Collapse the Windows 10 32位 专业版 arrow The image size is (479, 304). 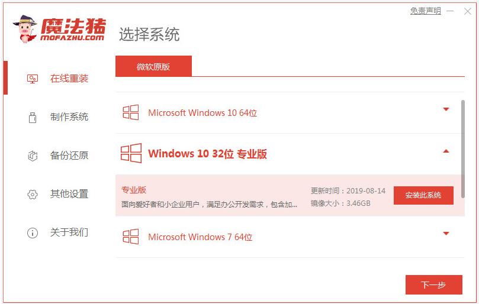click(446, 151)
